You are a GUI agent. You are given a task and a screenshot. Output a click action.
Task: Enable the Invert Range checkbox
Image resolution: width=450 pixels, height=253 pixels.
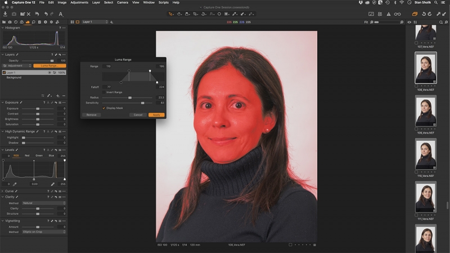pyautogui.click(x=104, y=92)
